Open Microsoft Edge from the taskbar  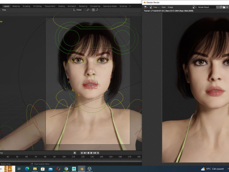point(27,169)
